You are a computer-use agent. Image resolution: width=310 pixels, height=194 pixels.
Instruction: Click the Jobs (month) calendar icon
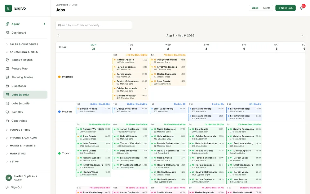pyautogui.click(x=7, y=103)
